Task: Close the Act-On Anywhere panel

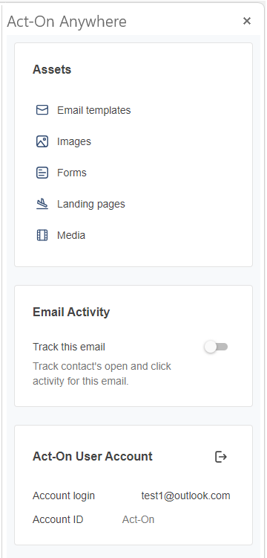Action: 247,21
